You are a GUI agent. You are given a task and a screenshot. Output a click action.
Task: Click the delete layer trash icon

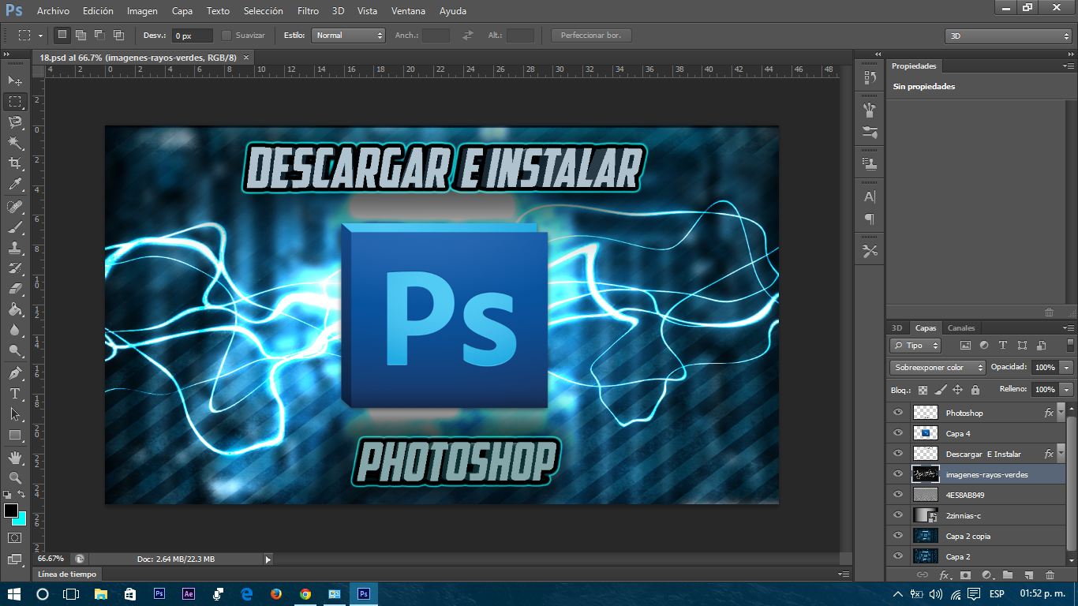pyautogui.click(x=1050, y=575)
